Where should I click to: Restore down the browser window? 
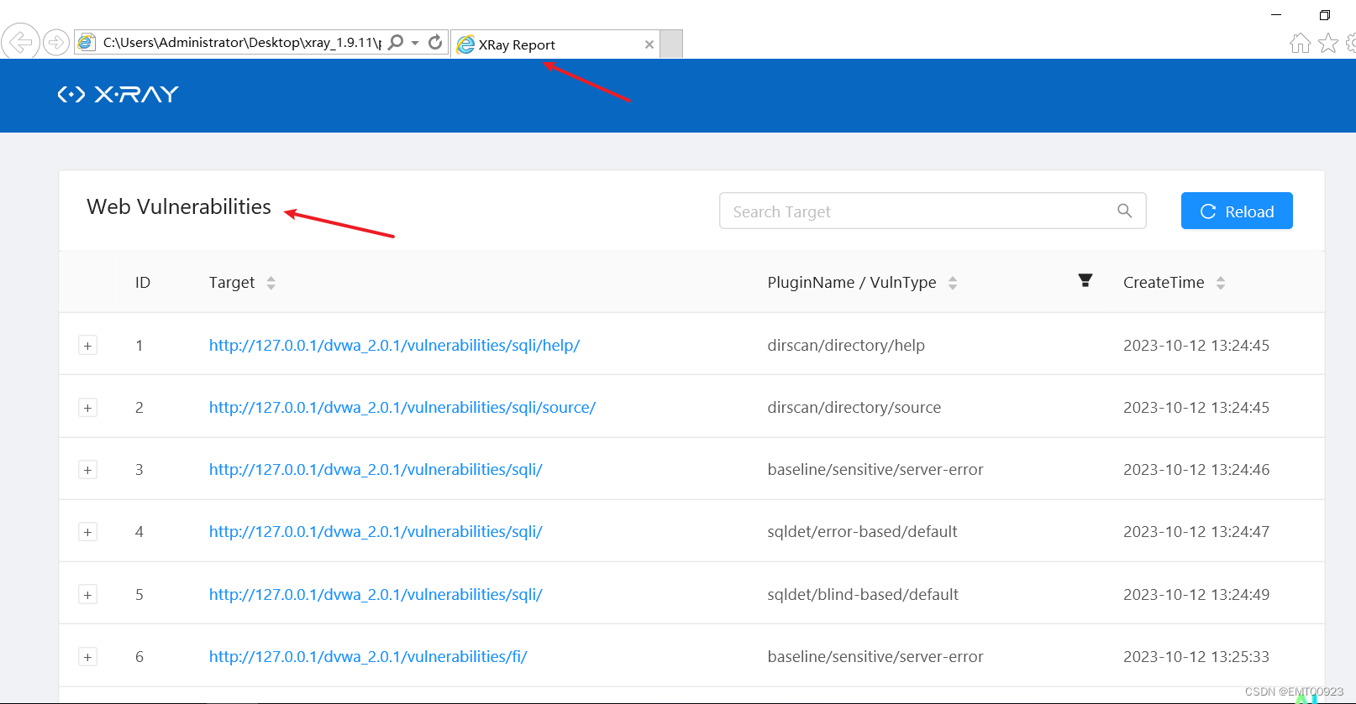(x=1325, y=14)
